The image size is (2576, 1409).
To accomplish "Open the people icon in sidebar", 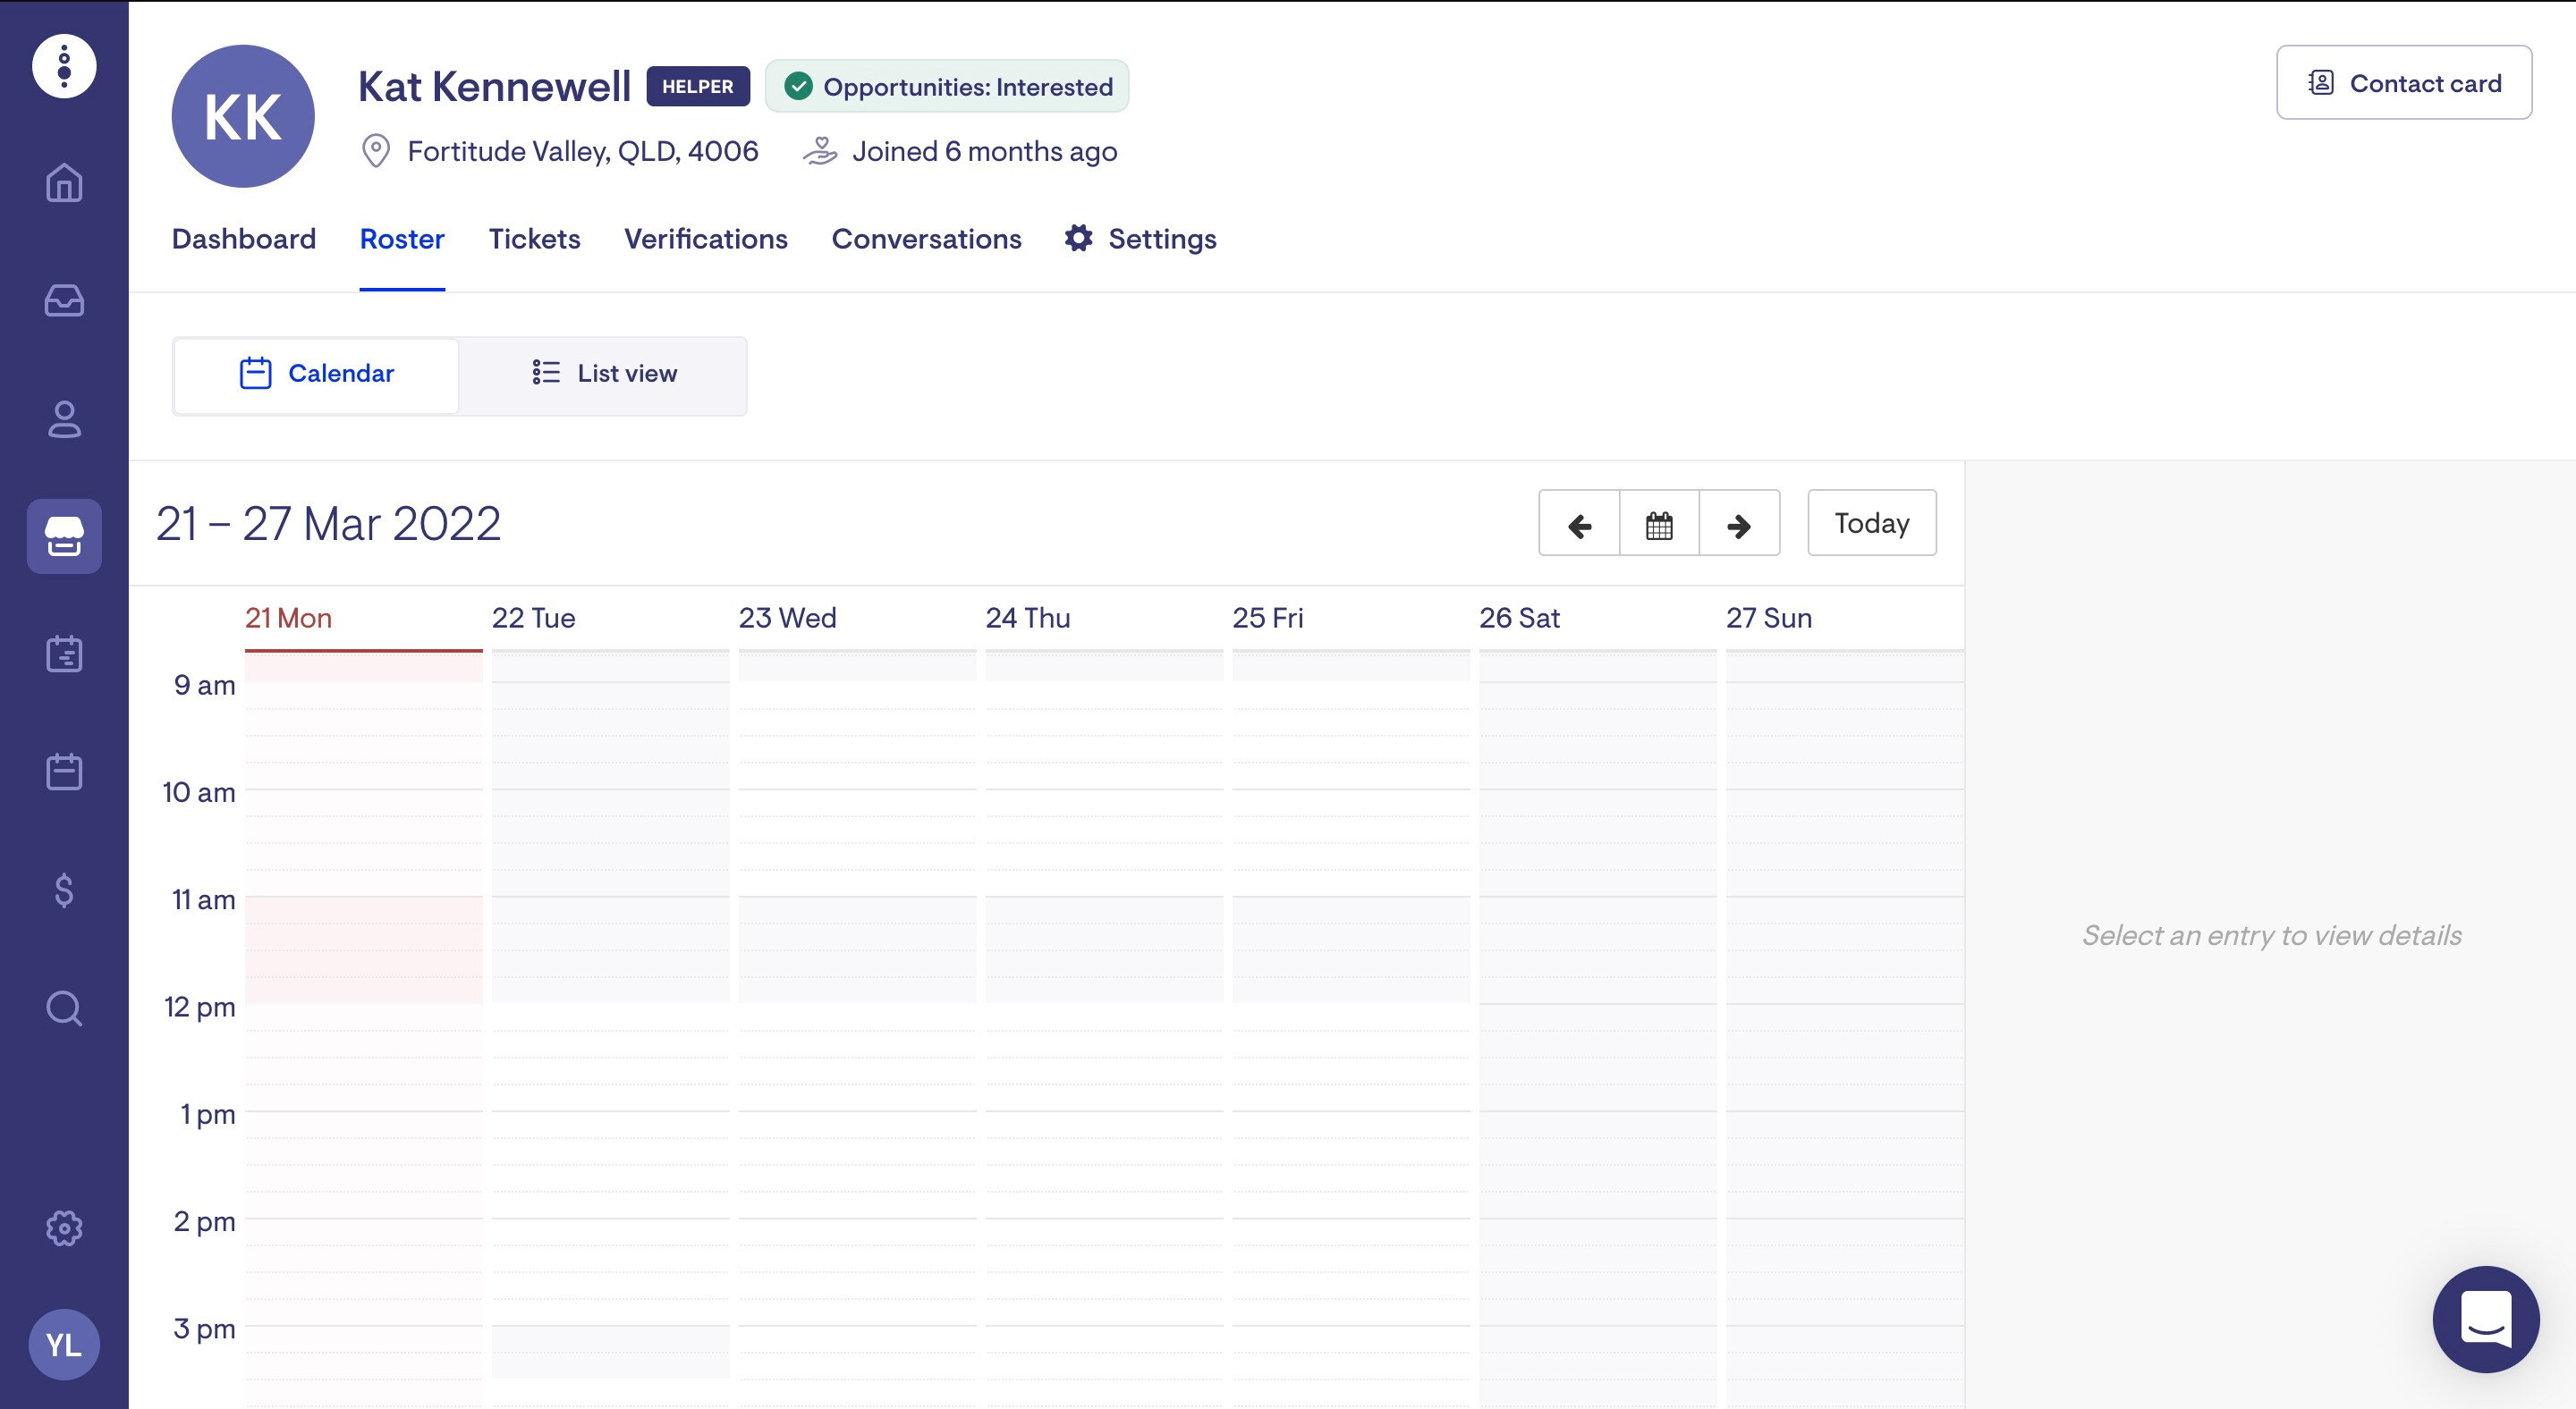I will [64, 418].
